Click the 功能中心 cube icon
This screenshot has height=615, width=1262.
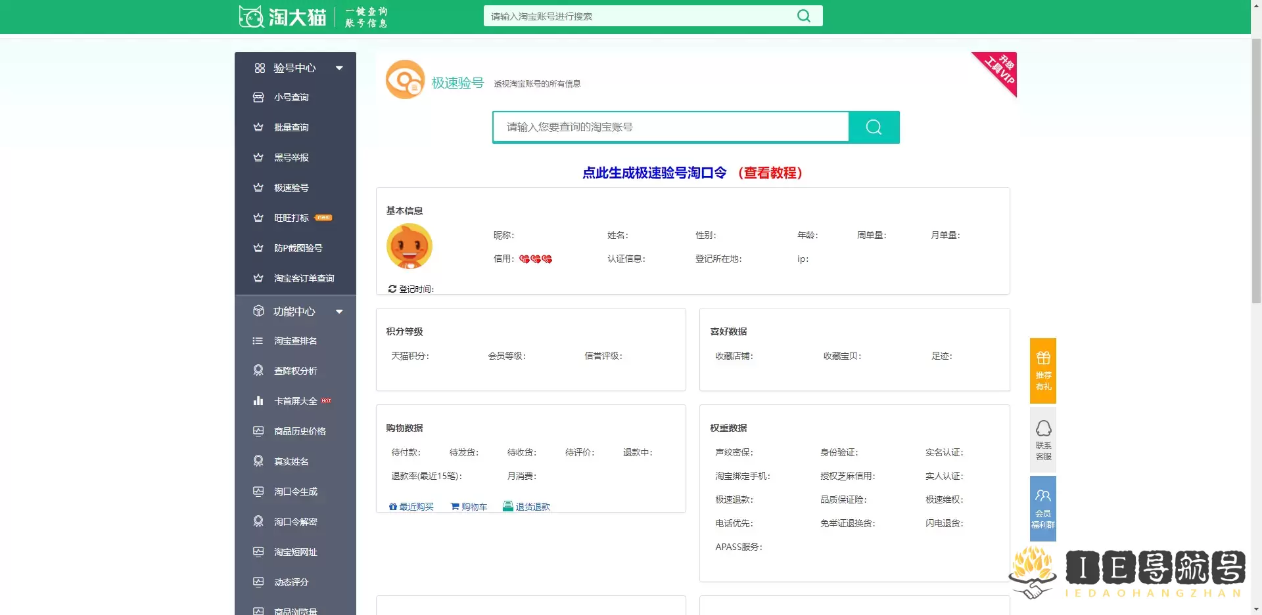(x=258, y=311)
